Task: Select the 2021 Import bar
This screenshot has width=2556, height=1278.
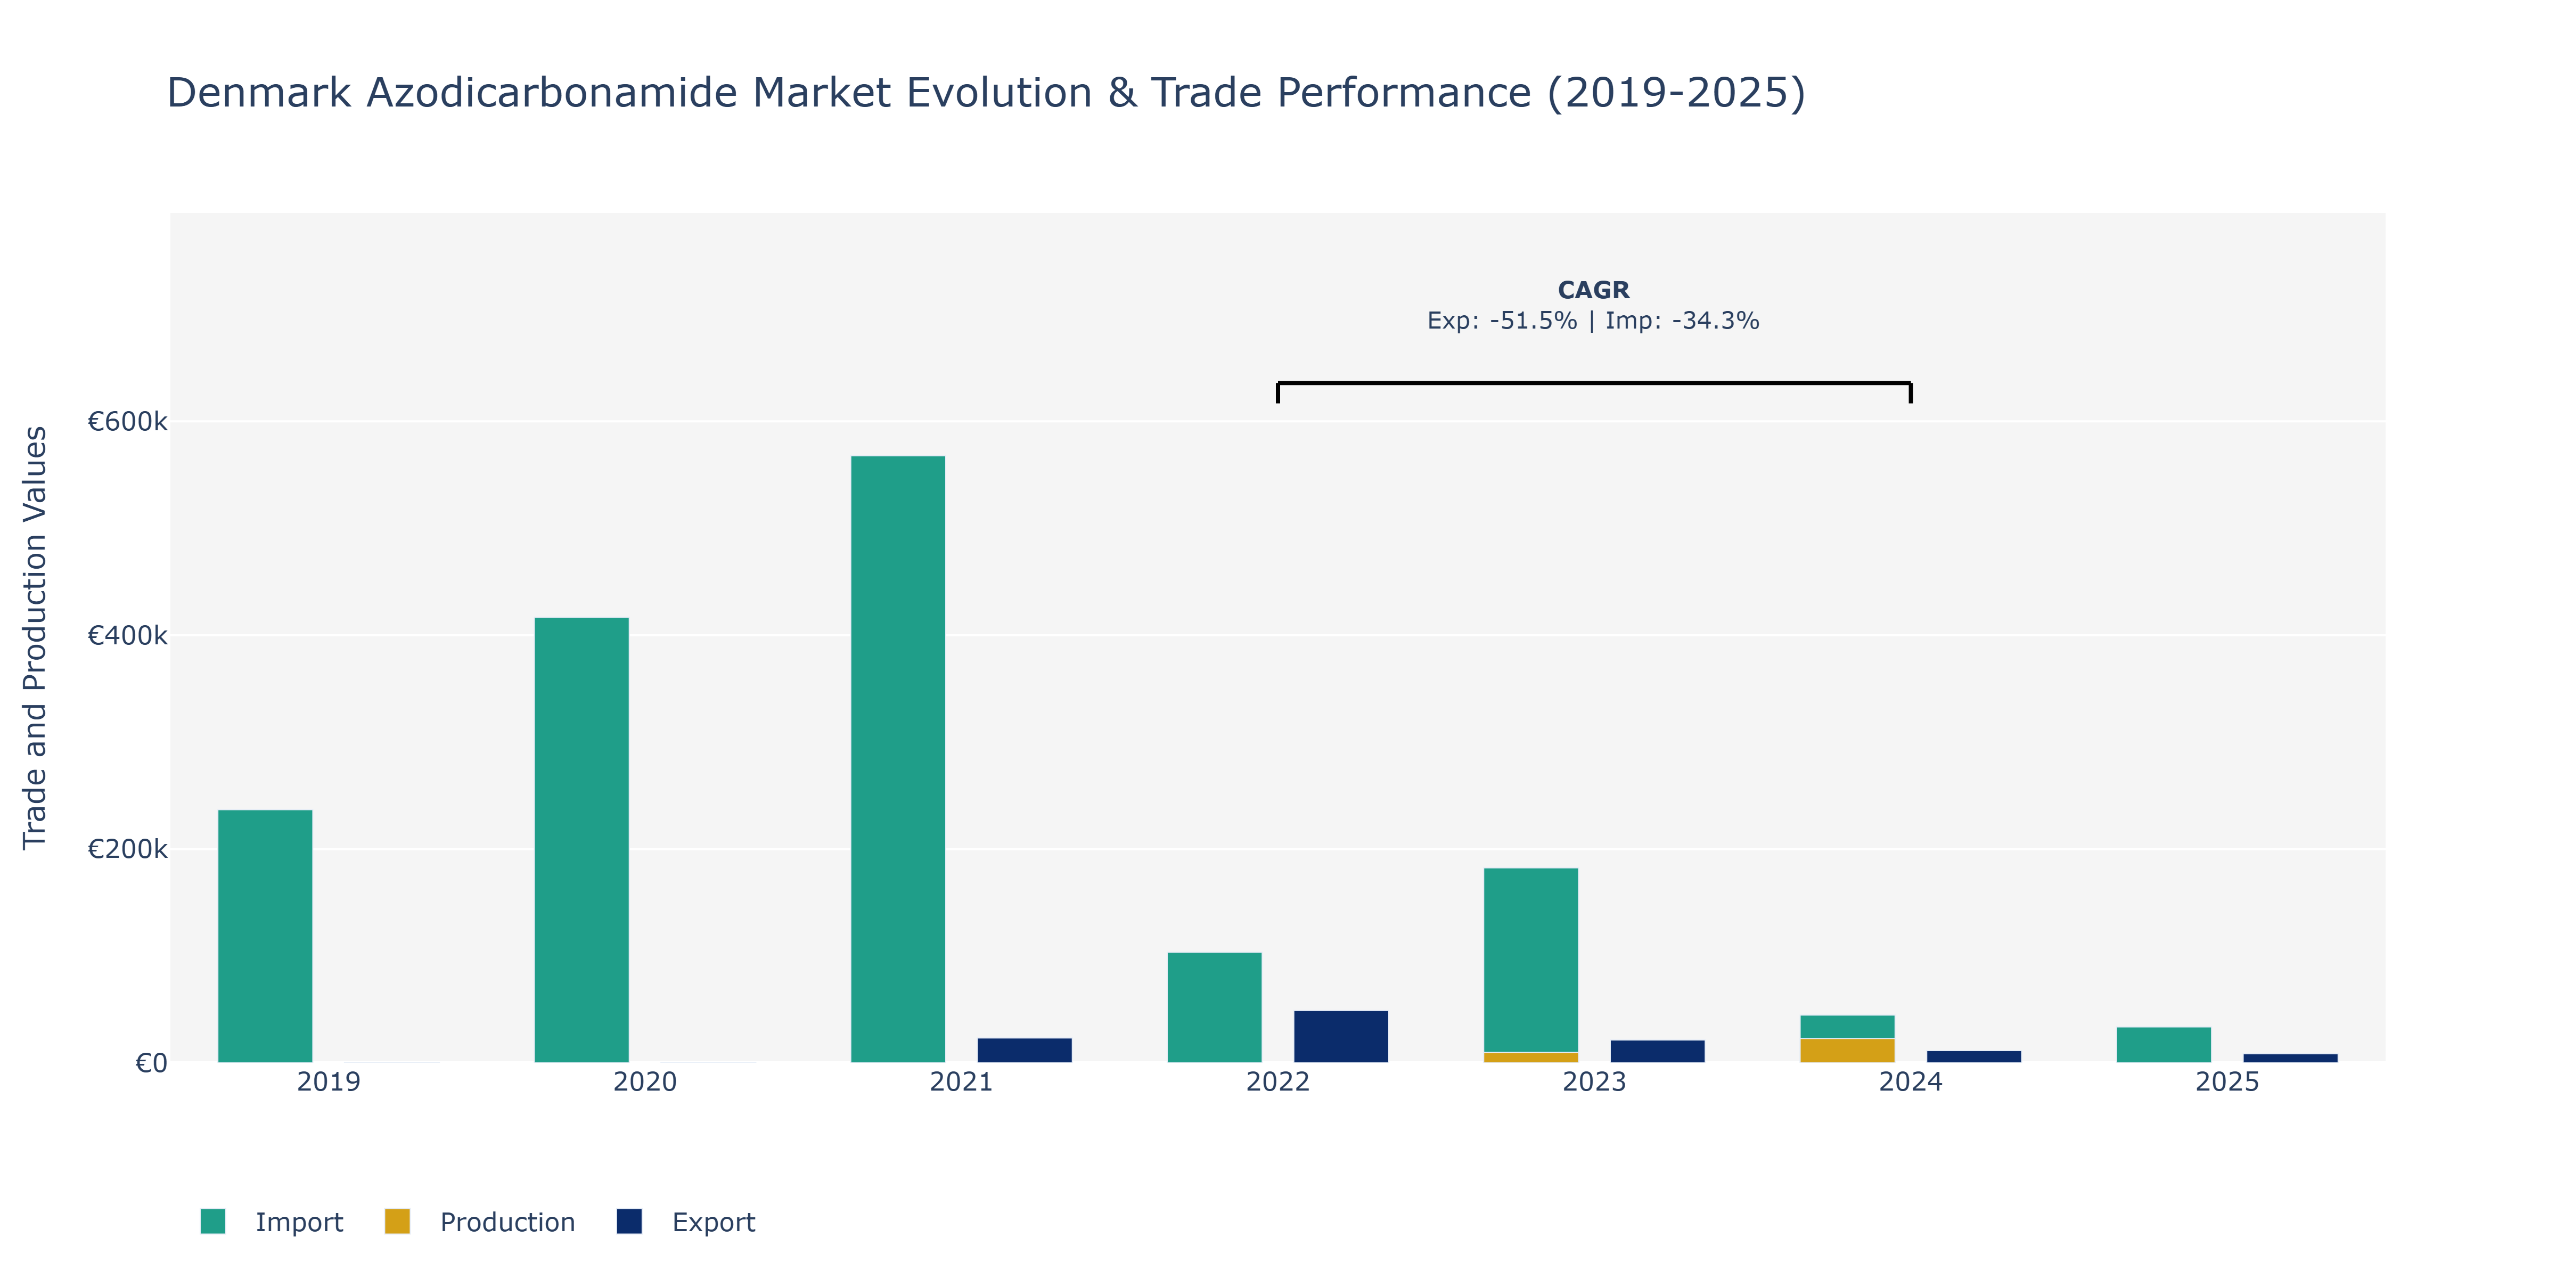Action: (x=898, y=759)
